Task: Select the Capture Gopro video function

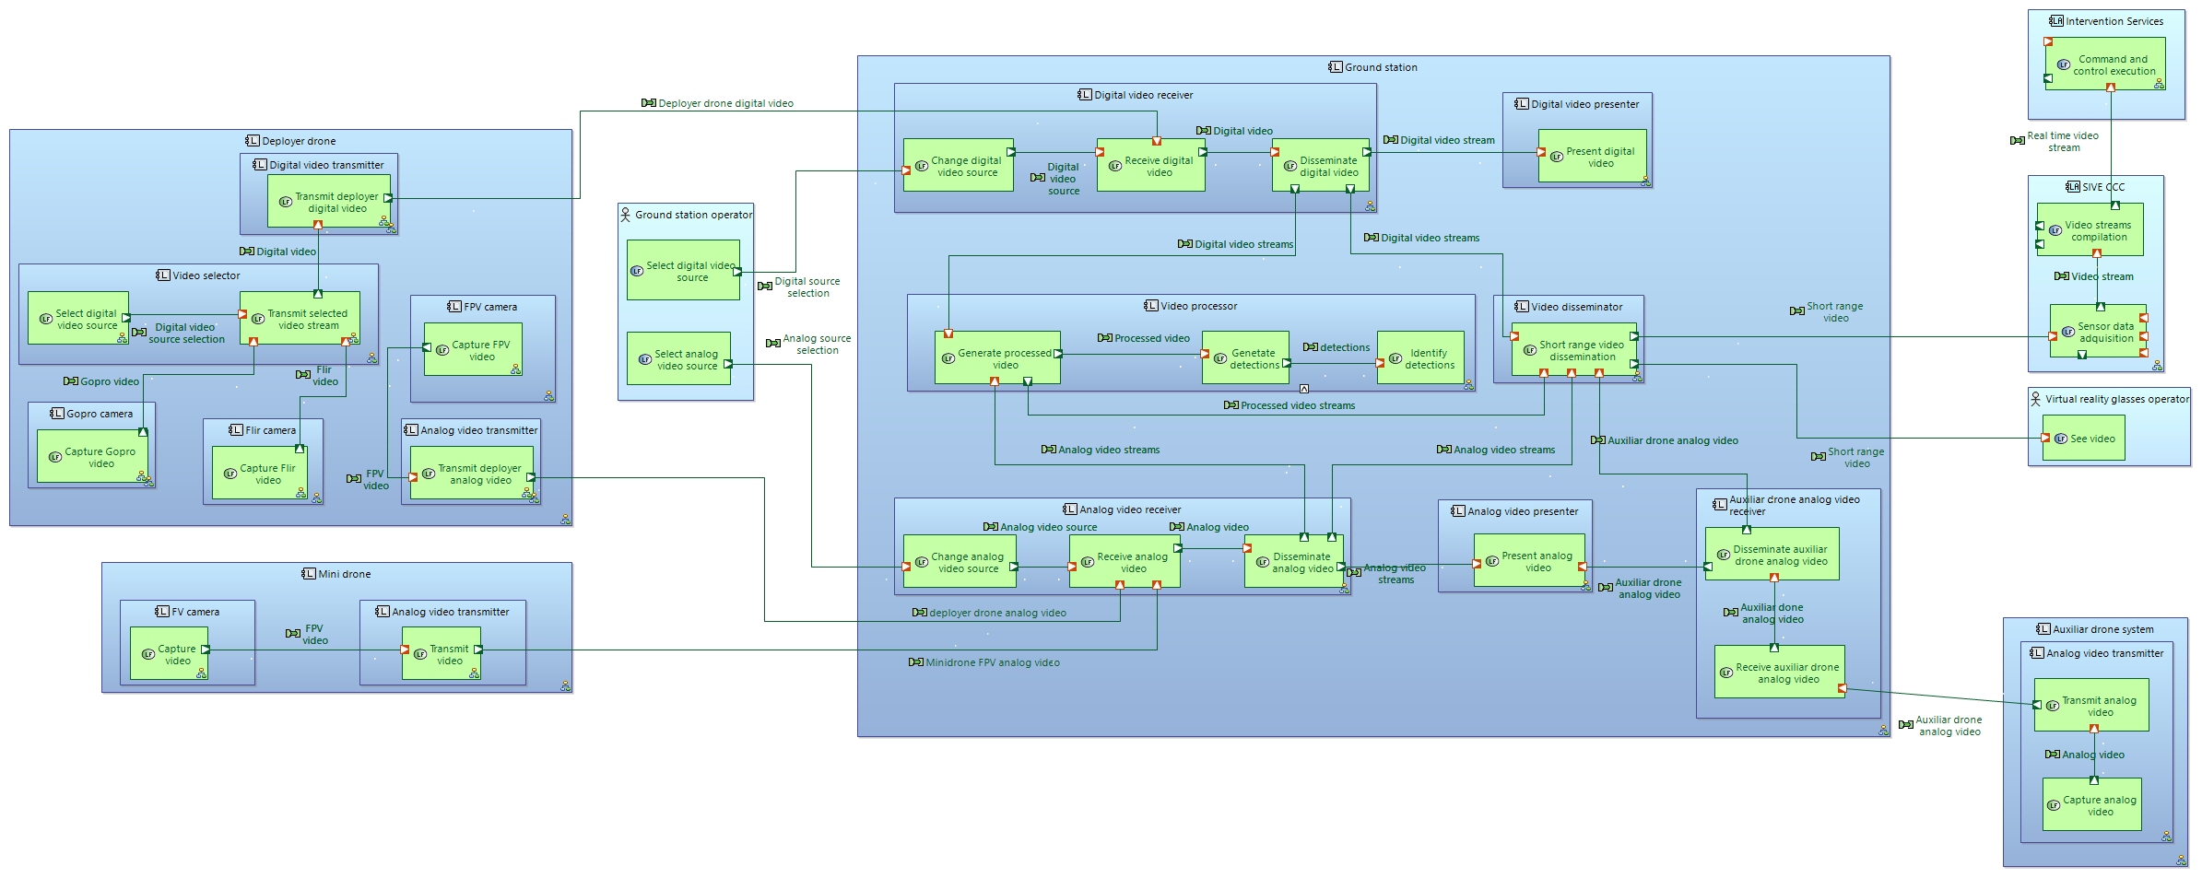Action: click(92, 457)
